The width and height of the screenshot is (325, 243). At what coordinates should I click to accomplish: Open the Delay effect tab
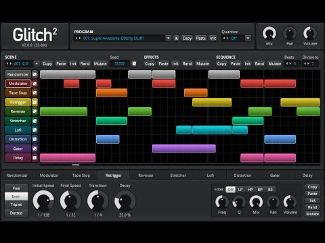(x=307, y=175)
